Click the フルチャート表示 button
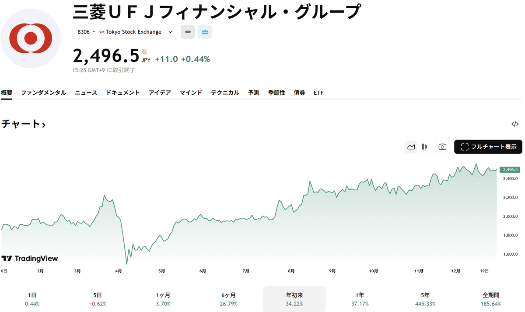Viewport: 525px width, 312px height. coord(488,147)
